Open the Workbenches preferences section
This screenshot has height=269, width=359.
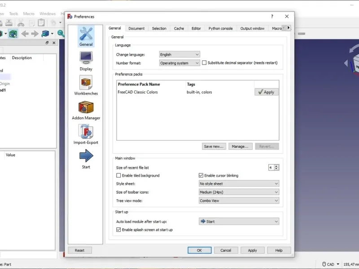pos(86,85)
